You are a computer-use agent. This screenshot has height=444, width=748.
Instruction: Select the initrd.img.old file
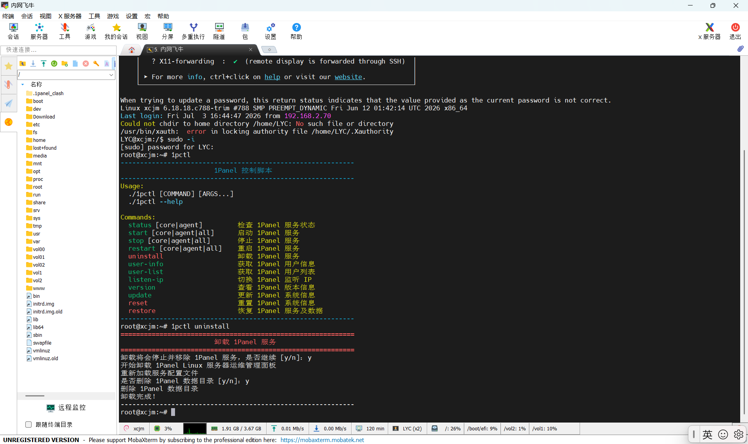(44, 311)
